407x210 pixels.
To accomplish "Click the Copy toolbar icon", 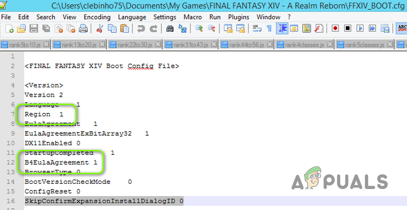I will (112, 28).
